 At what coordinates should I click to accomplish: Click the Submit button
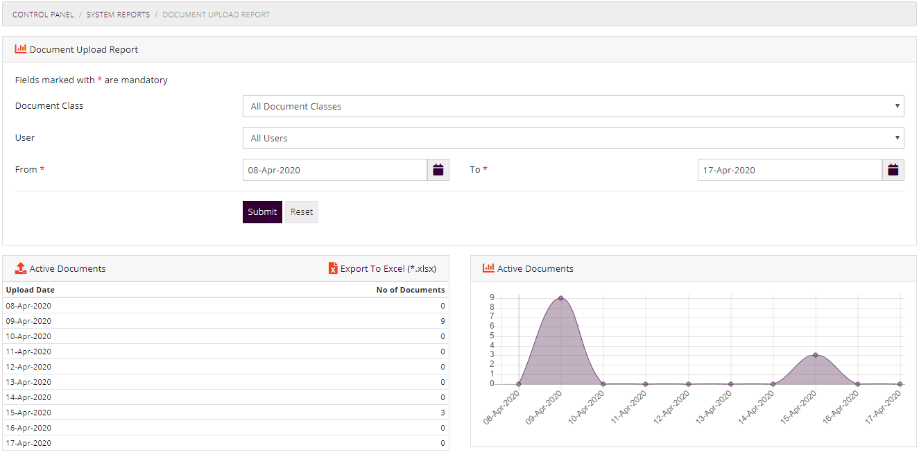(x=262, y=211)
